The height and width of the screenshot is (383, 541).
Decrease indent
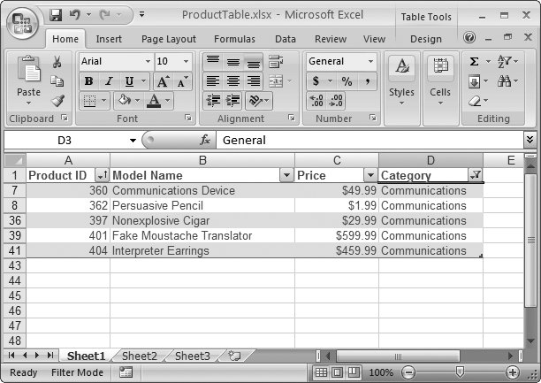point(213,101)
